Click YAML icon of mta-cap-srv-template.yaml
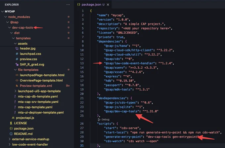The height and width of the screenshot is (148, 225). (x=15, y=102)
